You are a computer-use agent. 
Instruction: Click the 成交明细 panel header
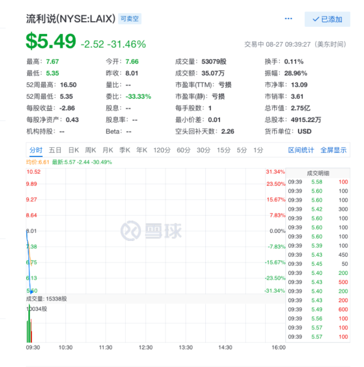pos(318,173)
